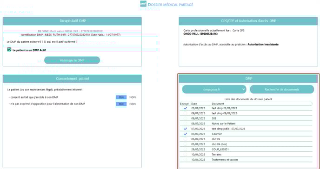Toggle Envoyé checkmark for test dmp 22/07/2025
Image resolution: width=320 pixels, height=169 pixels.
click(185, 108)
